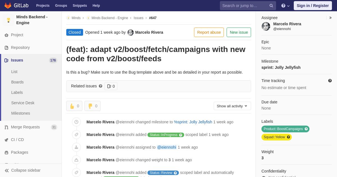Image resolution: width=337 pixels, height=177 pixels.
Task: Open the Snippets menu item
Action: pyautogui.click(x=80, y=6)
